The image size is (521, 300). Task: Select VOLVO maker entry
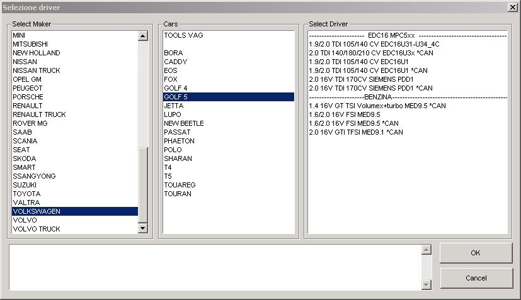(x=75, y=220)
